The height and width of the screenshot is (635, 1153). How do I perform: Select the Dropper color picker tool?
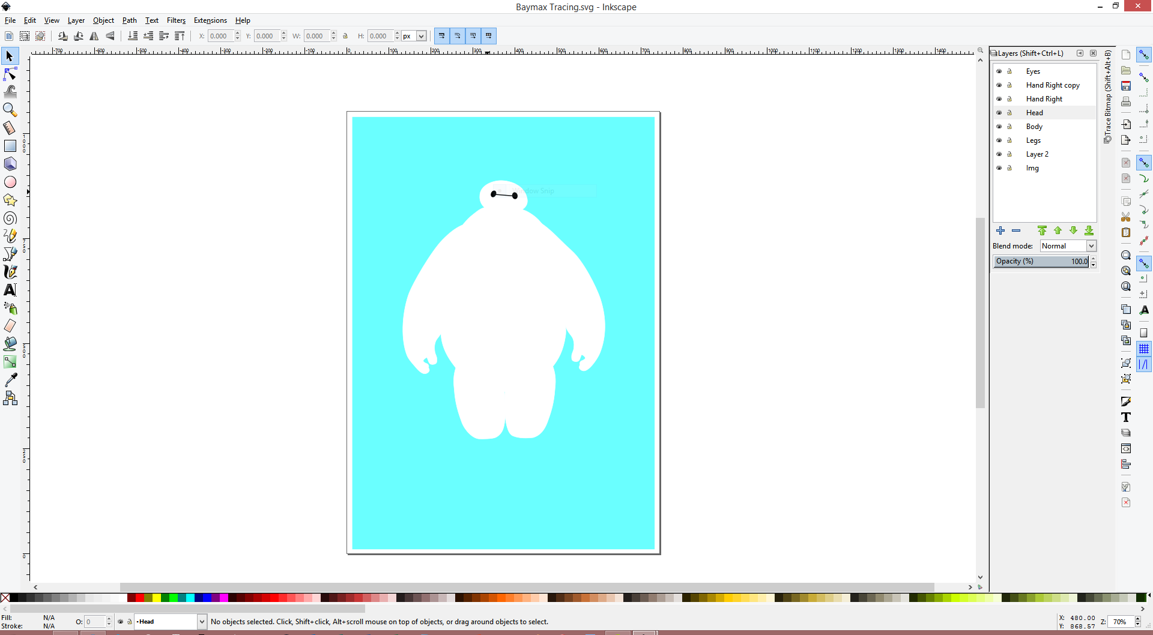click(x=10, y=380)
